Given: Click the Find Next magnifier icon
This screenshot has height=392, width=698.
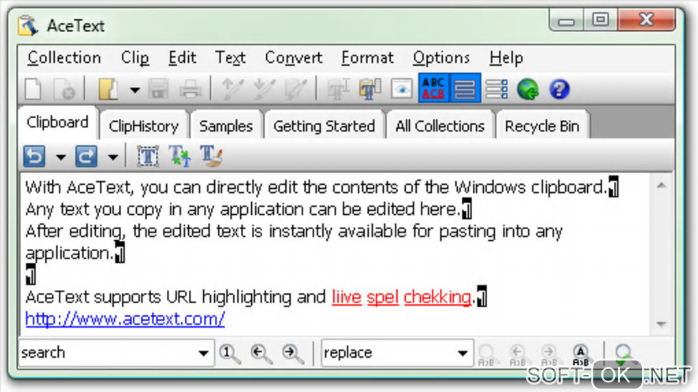Looking at the screenshot, I should tap(293, 354).
